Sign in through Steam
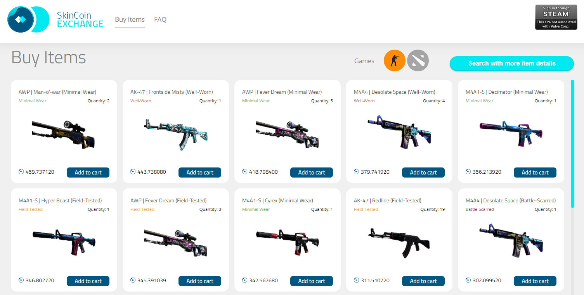Viewport: 584px width, 295px height. (x=556, y=17)
